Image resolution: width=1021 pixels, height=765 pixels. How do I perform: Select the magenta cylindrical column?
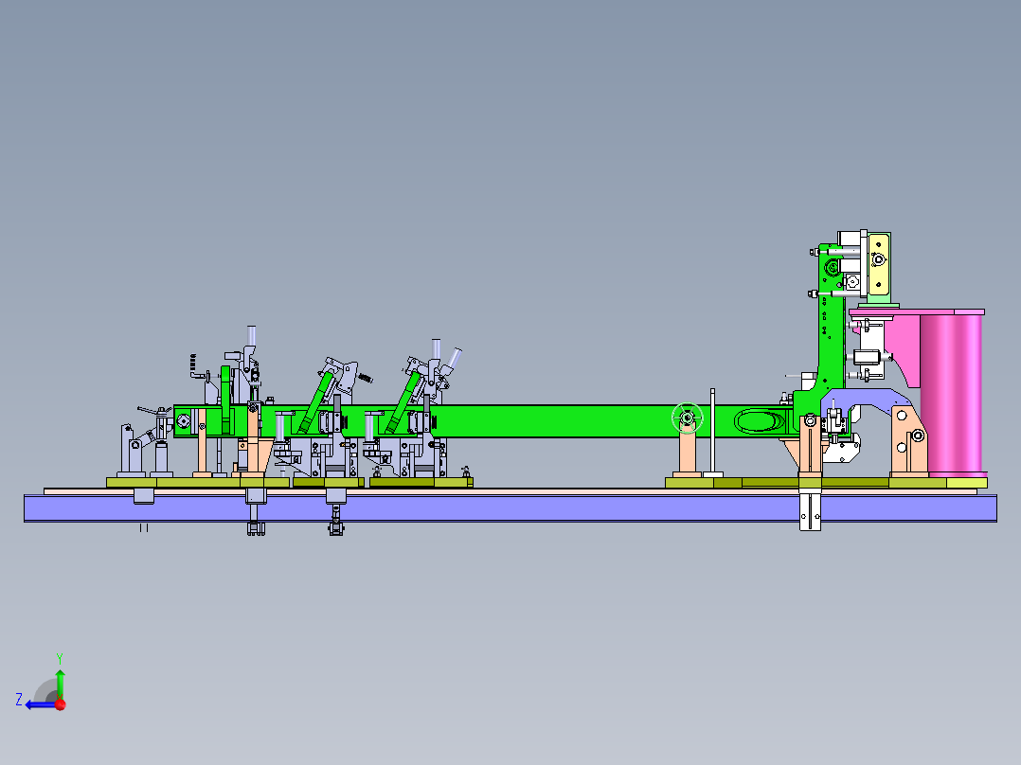click(x=951, y=394)
